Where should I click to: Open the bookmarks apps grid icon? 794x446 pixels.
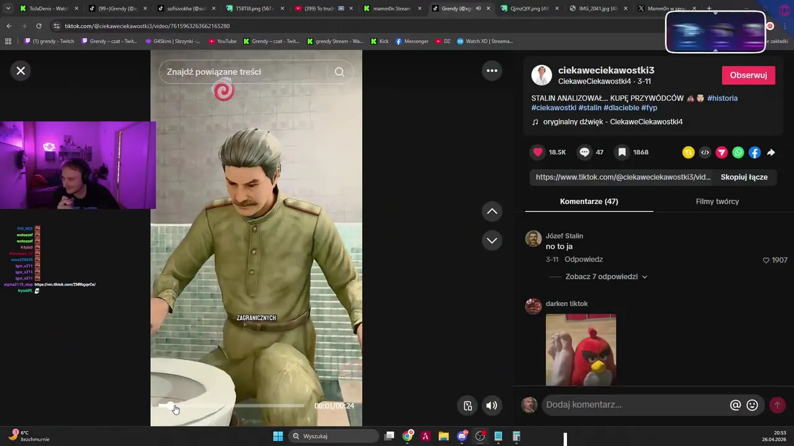pos(8,41)
